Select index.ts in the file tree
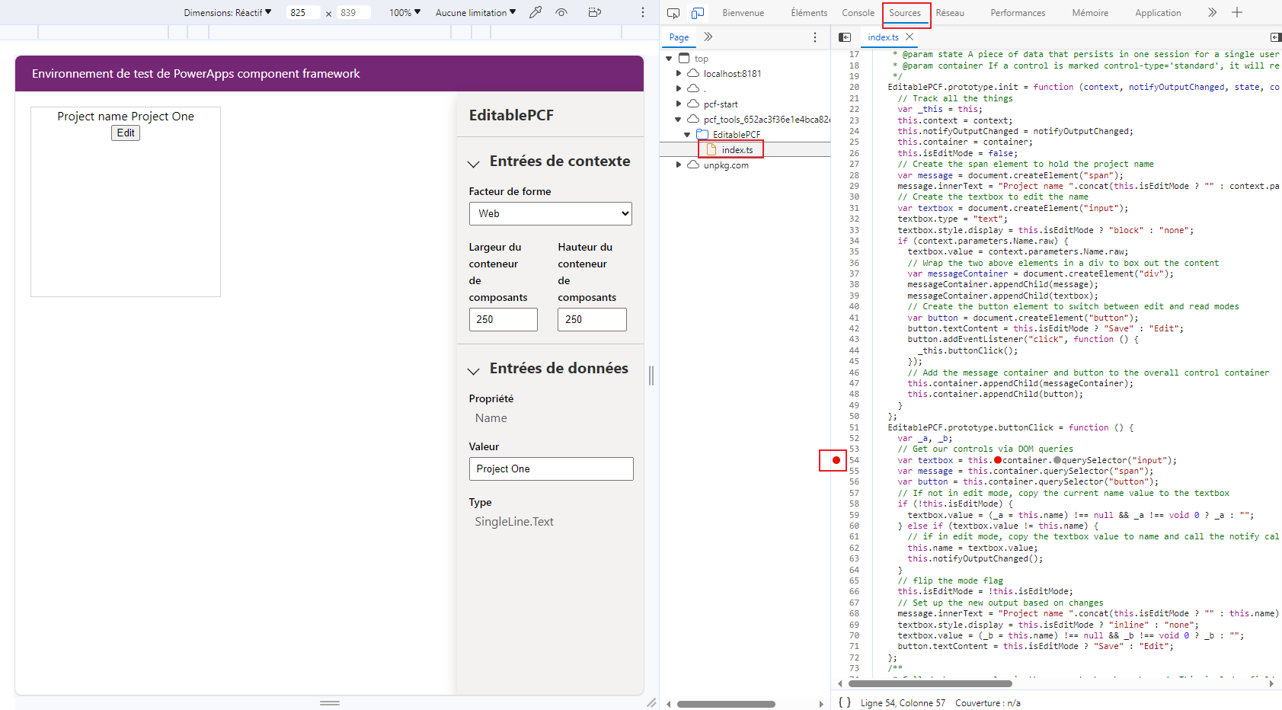 pyautogui.click(x=737, y=150)
